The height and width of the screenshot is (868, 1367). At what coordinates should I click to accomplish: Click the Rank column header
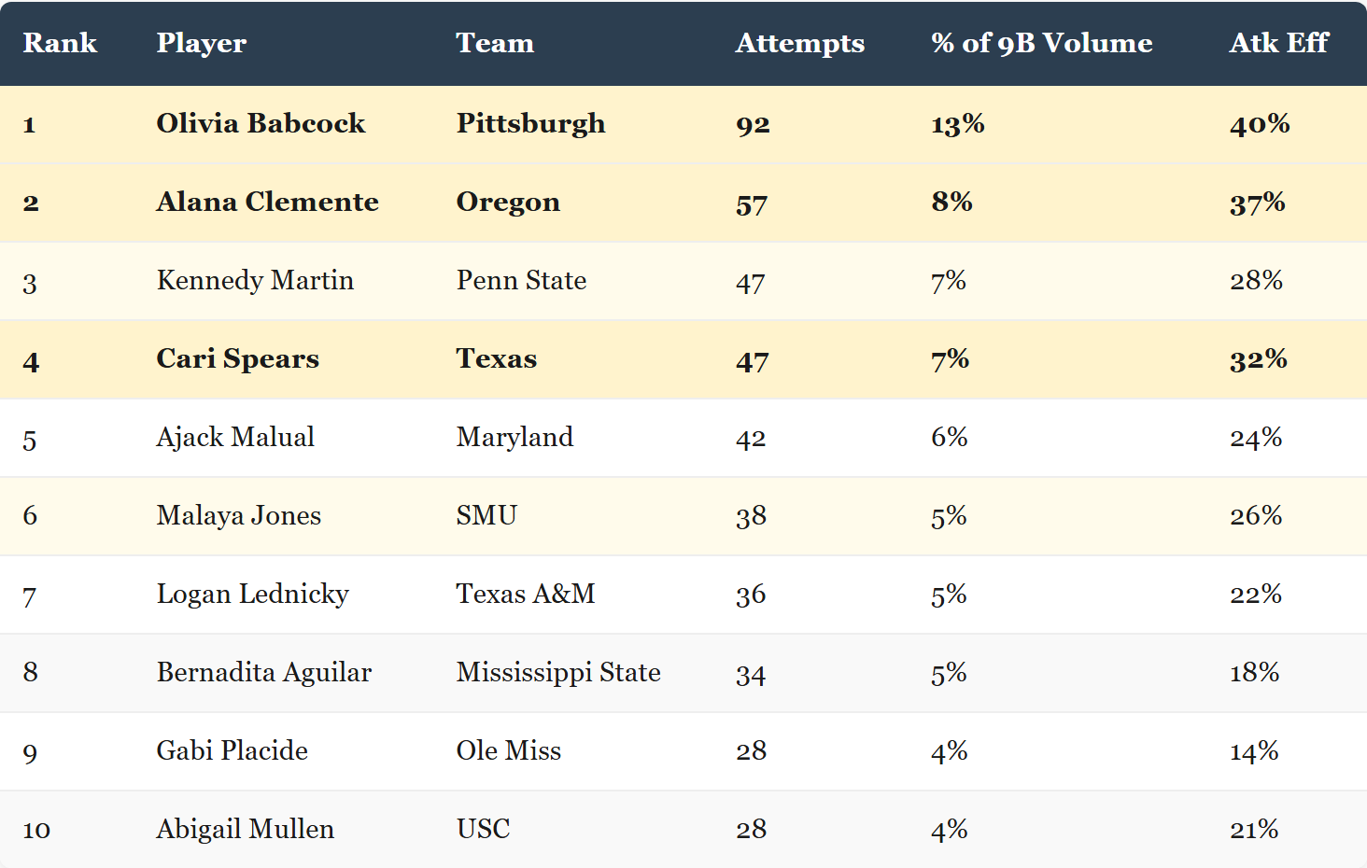click(60, 43)
